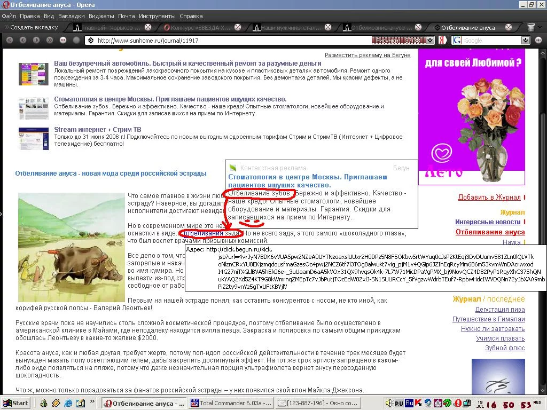Viewport: 547px width, 410px height.
Task: Click the vertical page scrollbar
Action: click(x=543, y=222)
